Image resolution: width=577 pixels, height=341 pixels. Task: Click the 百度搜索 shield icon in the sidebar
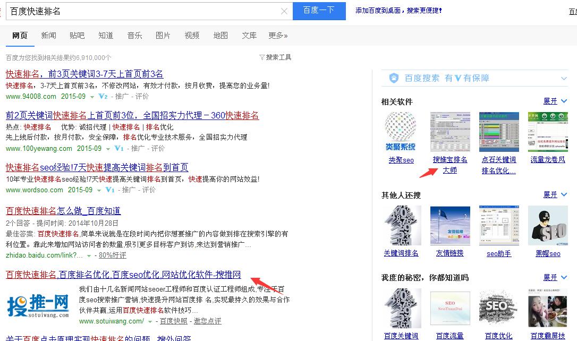pyautogui.click(x=394, y=78)
